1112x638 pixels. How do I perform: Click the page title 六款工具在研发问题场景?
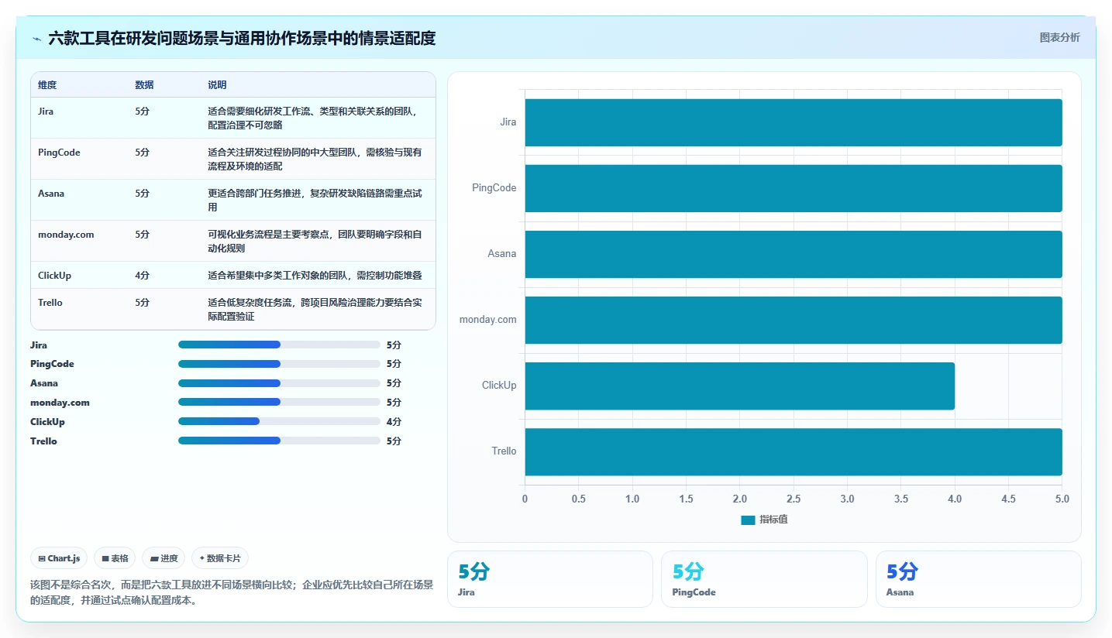pyautogui.click(x=242, y=38)
